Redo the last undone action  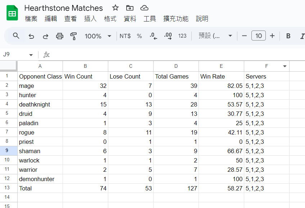click(45, 36)
